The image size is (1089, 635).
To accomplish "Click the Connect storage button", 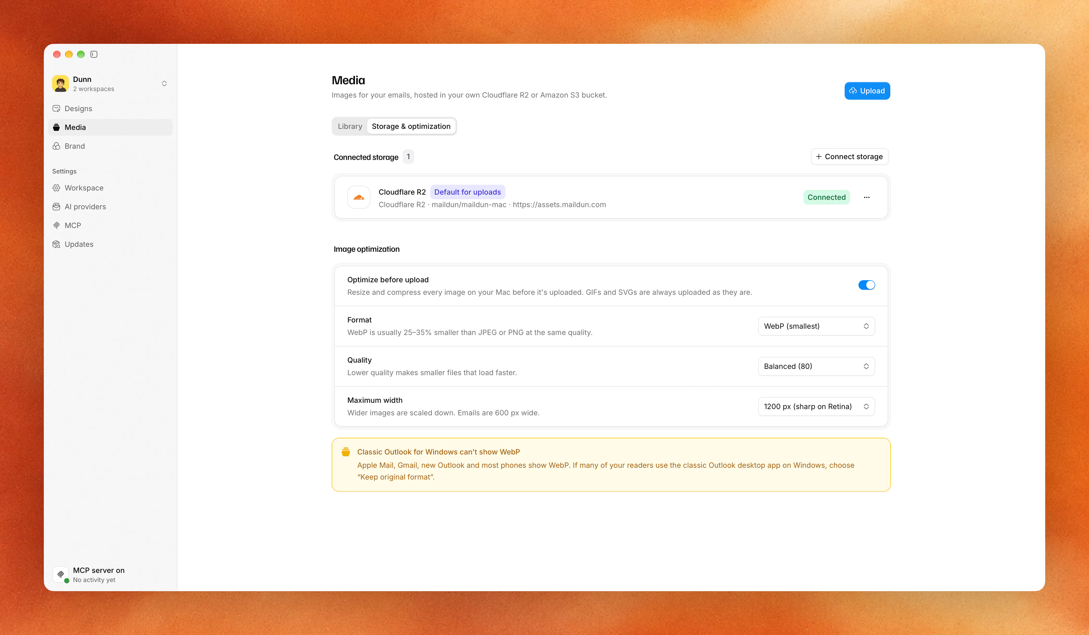I will 849,157.
